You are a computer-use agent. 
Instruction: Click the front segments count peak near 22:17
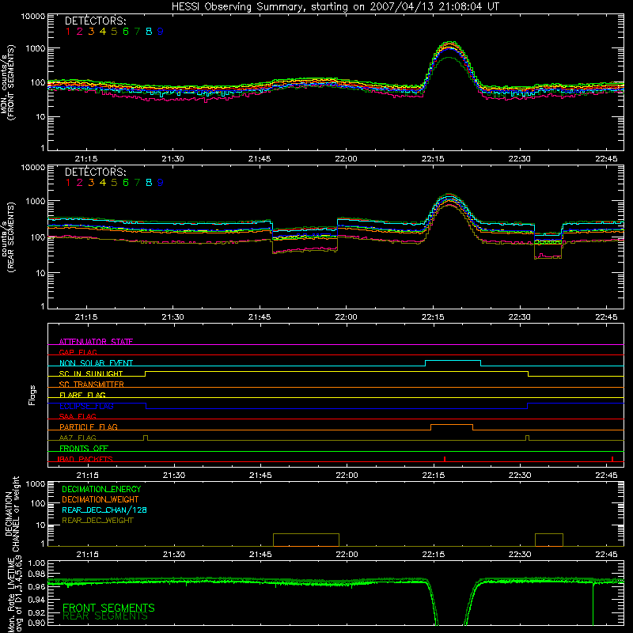tap(449, 44)
